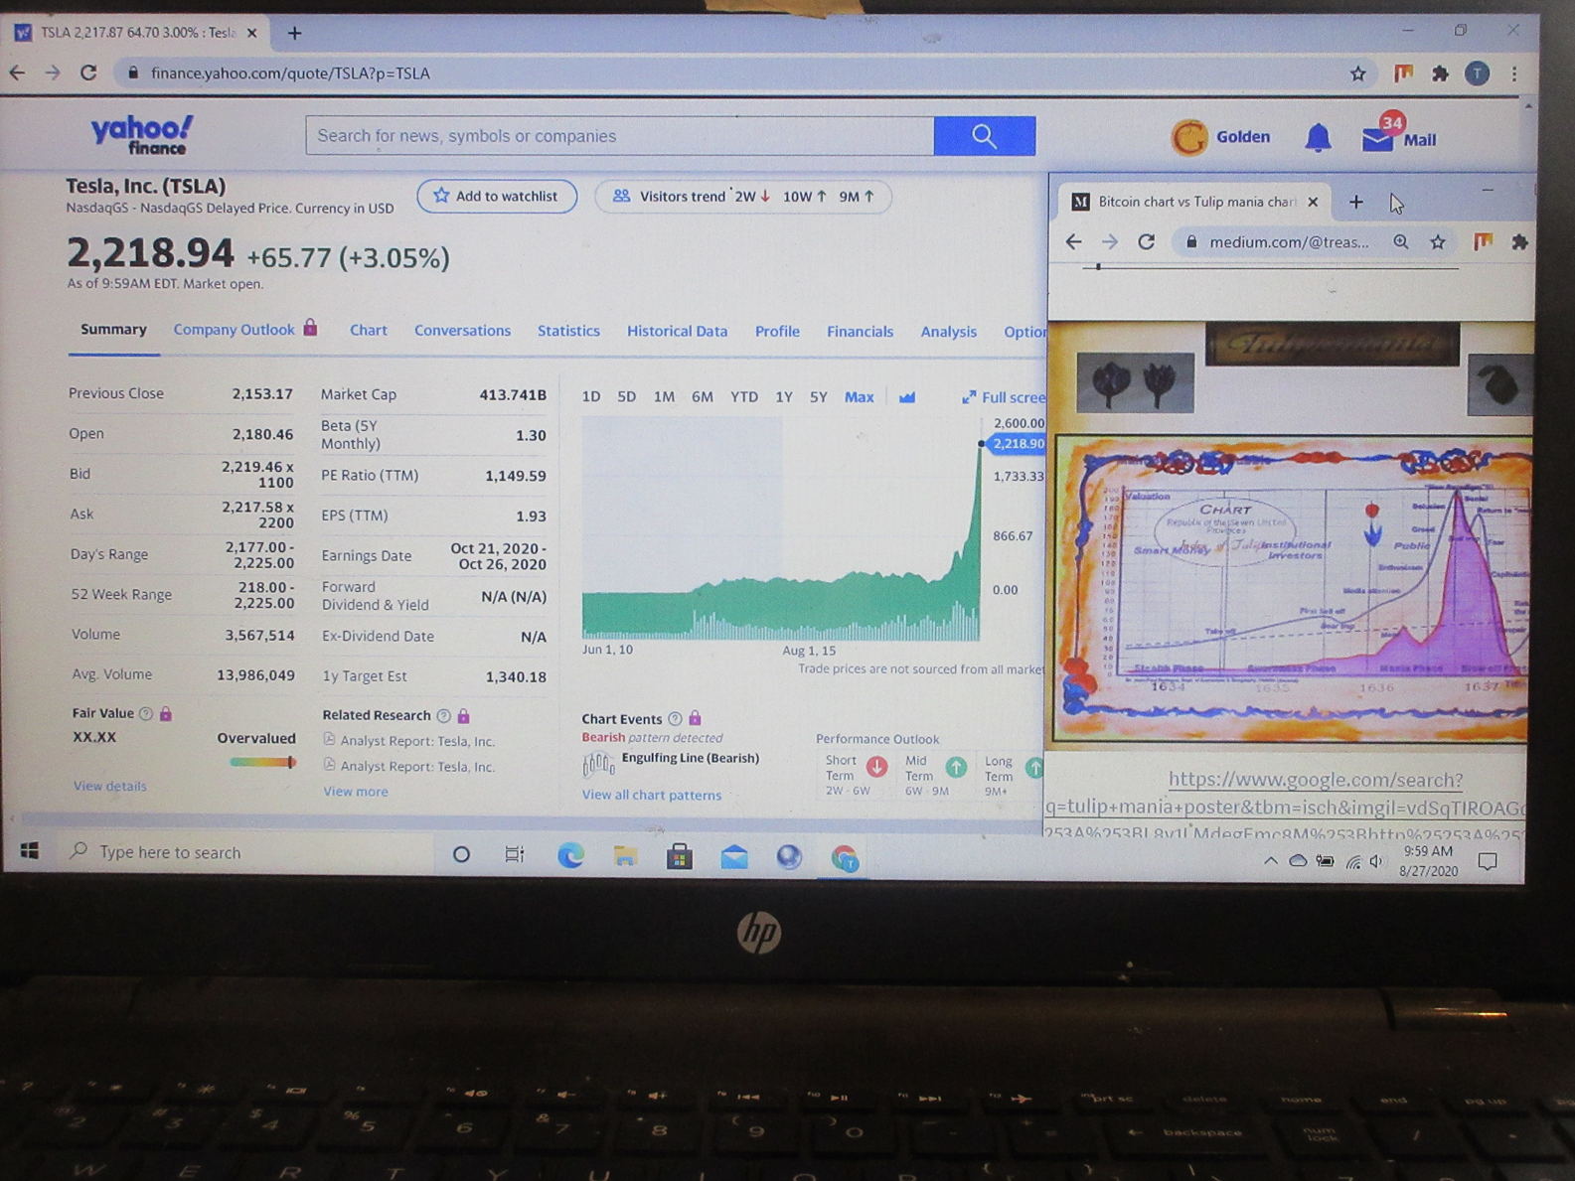Open View all chart patterns link
This screenshot has width=1575, height=1181.
(652, 795)
